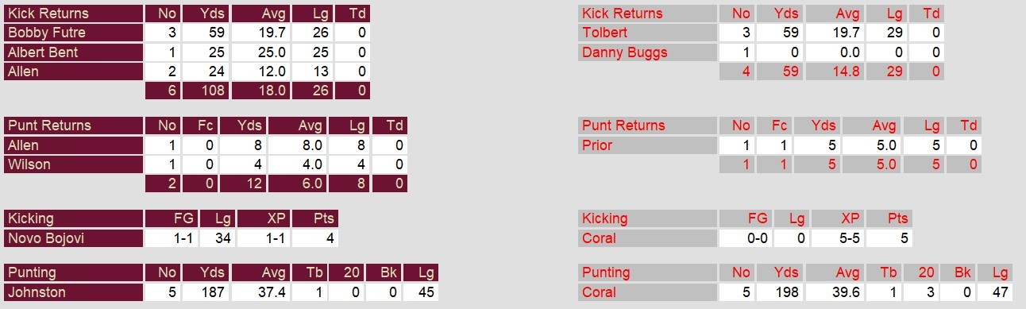Click the Yds column in left Kick Returns
Image resolution: width=1026 pixels, height=309 pixels.
click(x=206, y=14)
